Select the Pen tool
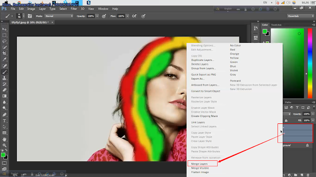Screen dimensions: 316x177 (4, 115)
